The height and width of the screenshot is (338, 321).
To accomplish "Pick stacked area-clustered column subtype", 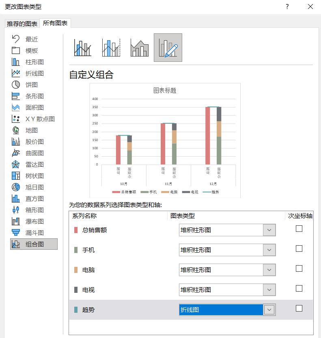I will click(140, 48).
